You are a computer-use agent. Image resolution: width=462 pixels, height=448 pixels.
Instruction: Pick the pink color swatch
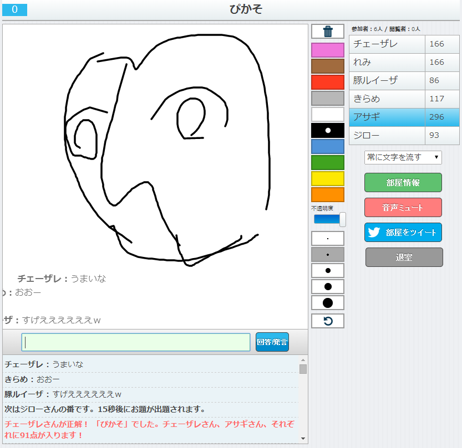pyautogui.click(x=328, y=50)
